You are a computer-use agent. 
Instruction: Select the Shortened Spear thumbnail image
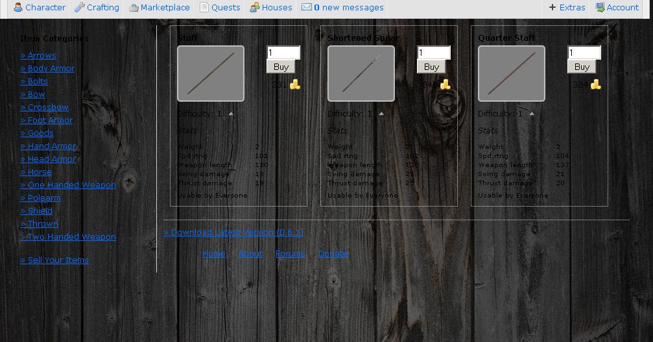click(x=361, y=74)
